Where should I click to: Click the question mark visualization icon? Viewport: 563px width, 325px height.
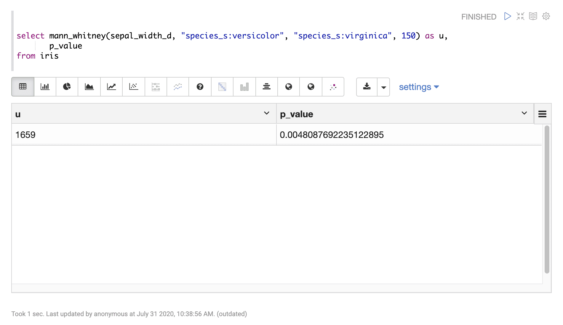[x=200, y=87]
